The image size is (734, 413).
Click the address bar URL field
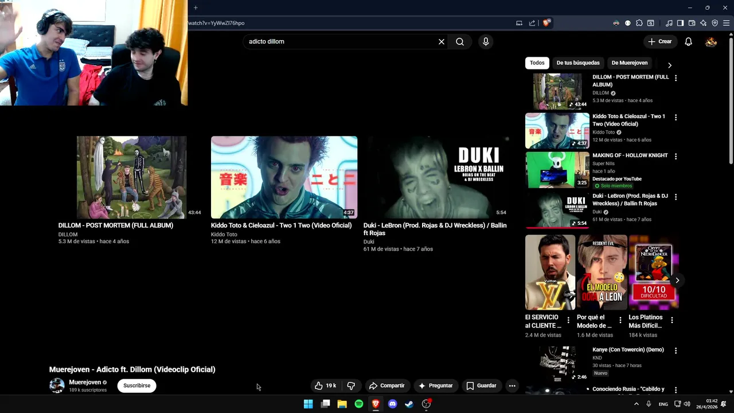tap(350, 23)
